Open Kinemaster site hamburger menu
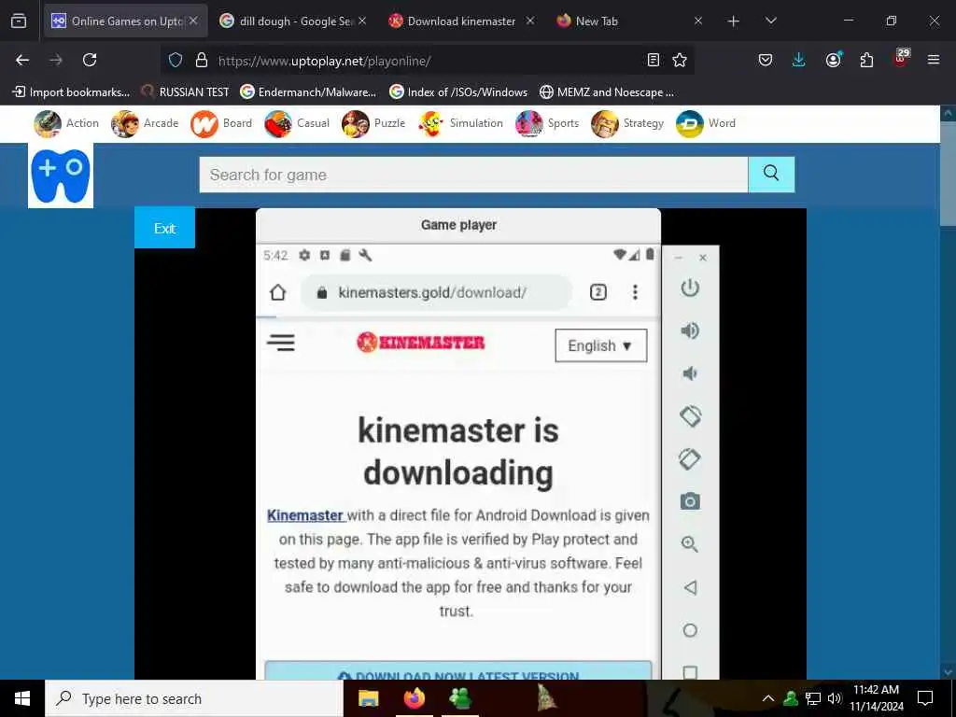This screenshot has width=956, height=717. tap(280, 342)
